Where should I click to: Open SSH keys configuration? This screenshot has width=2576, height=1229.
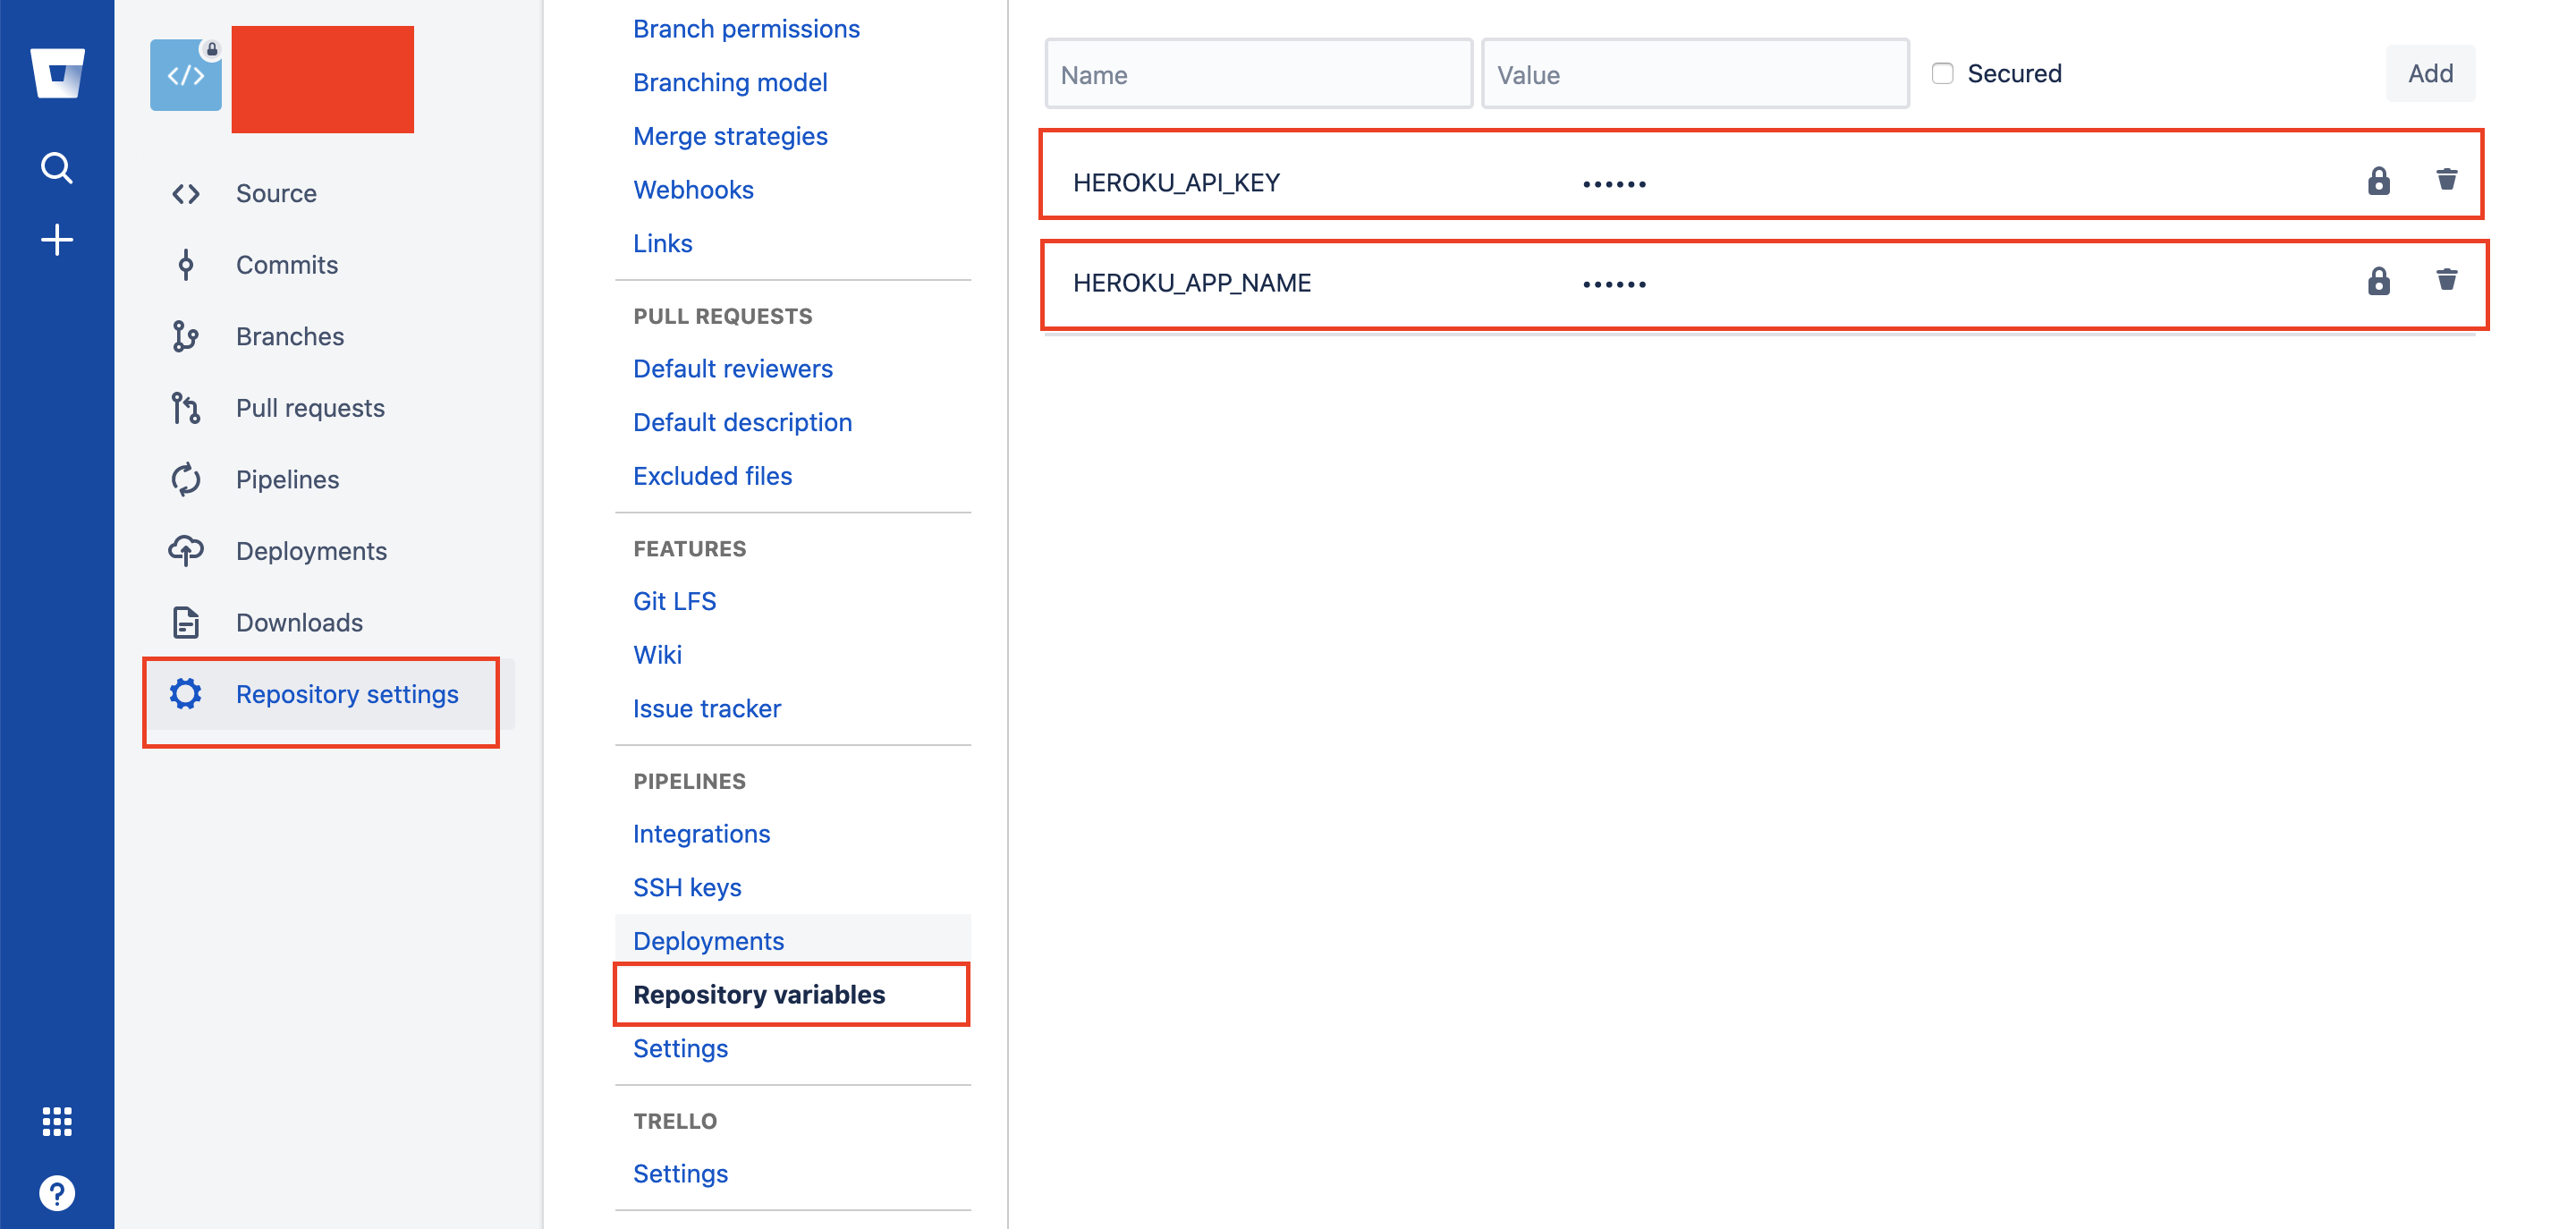click(687, 886)
